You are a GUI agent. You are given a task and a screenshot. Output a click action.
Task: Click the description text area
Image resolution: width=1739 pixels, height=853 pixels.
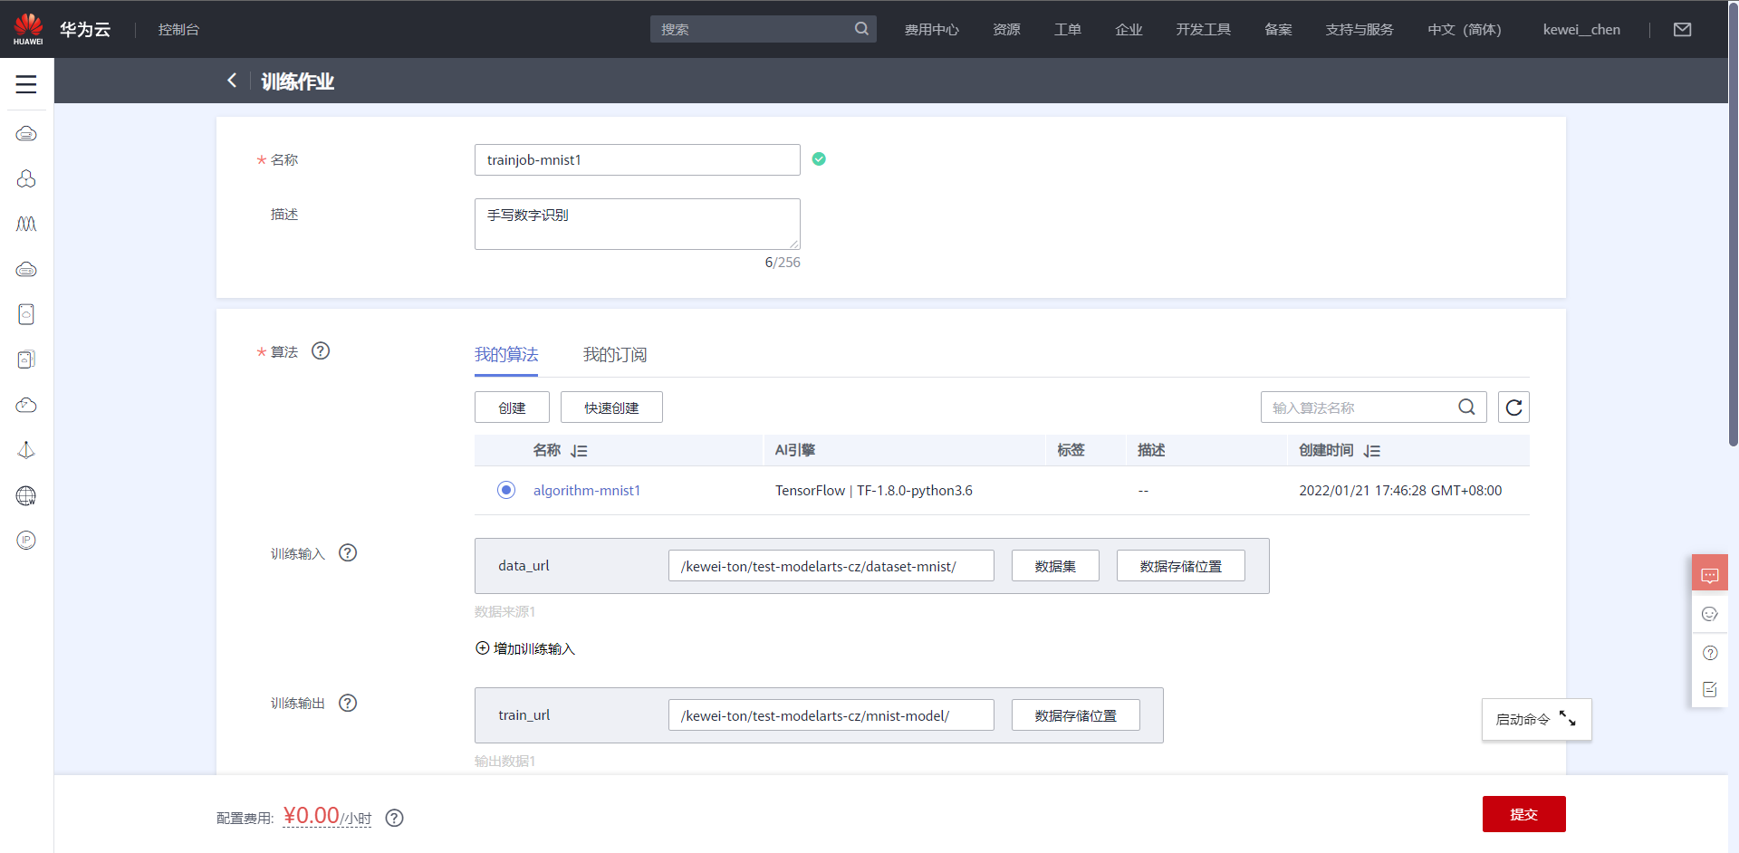click(637, 224)
